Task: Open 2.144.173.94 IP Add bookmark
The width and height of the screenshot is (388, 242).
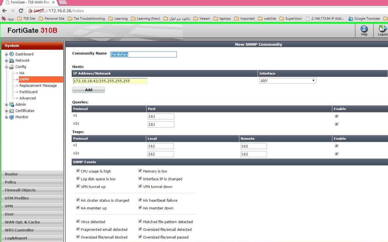Action: point(325,19)
